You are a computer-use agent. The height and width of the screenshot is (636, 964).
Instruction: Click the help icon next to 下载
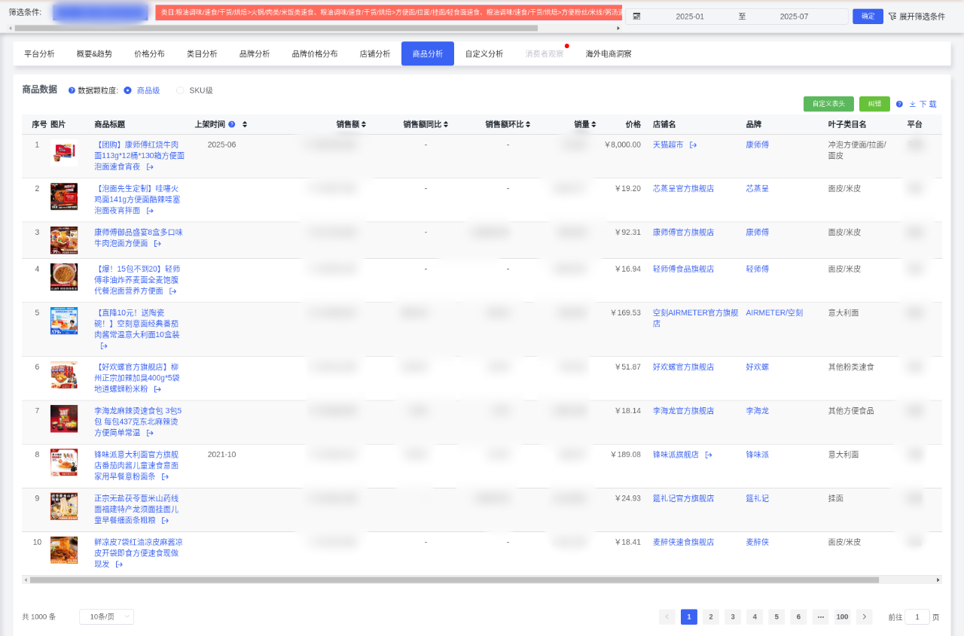point(899,104)
